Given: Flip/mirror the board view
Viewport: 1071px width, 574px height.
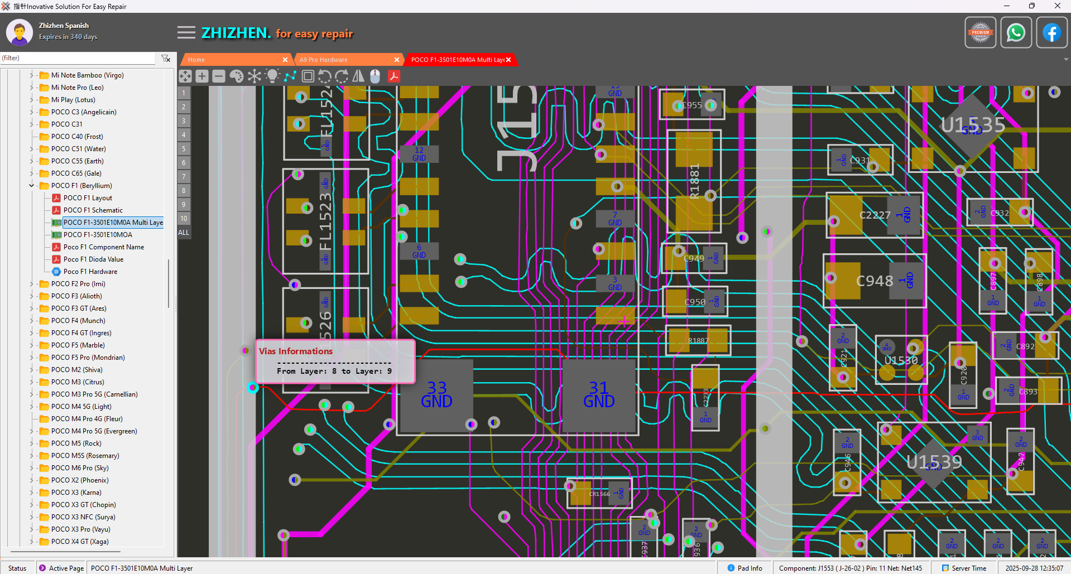Looking at the screenshot, I should coord(358,76).
